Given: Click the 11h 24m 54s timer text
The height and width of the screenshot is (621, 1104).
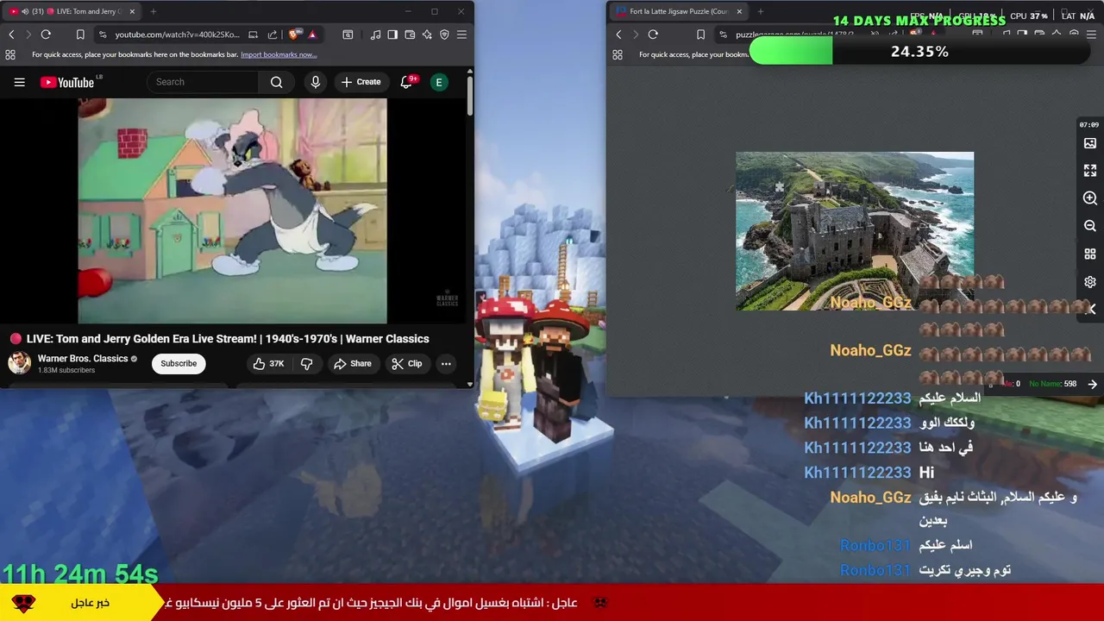Looking at the screenshot, I should pos(80,574).
